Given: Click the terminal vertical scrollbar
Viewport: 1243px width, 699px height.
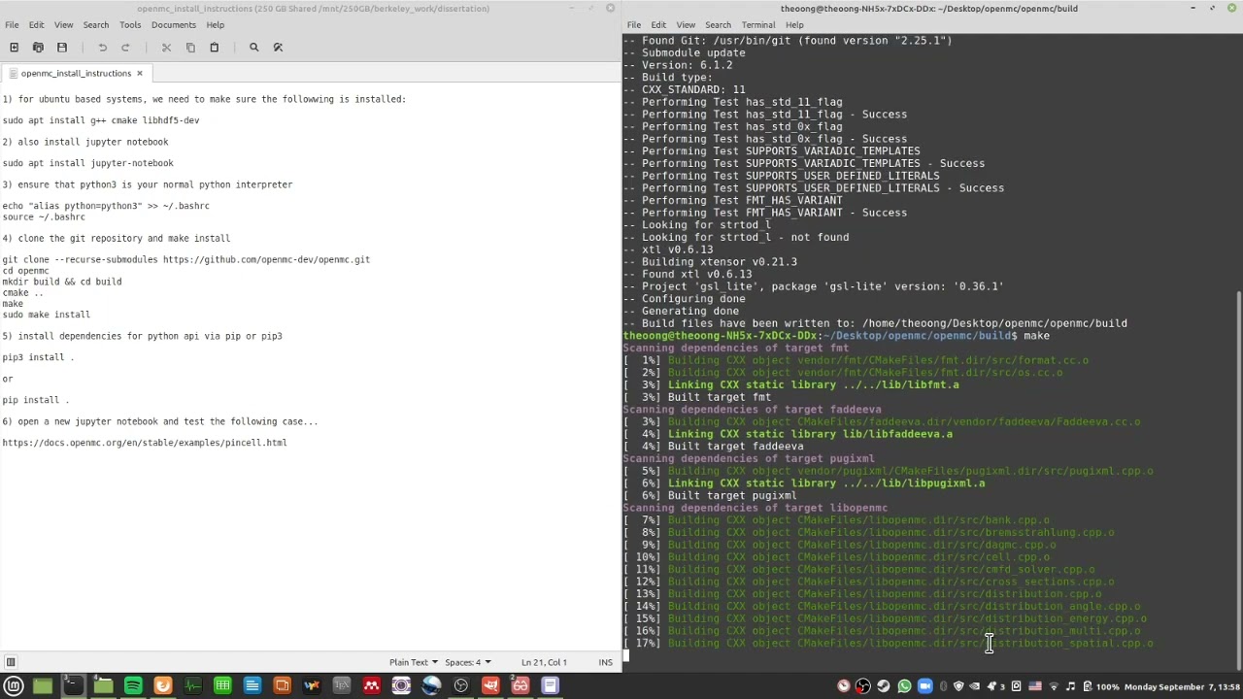Looking at the screenshot, I should (1238, 481).
